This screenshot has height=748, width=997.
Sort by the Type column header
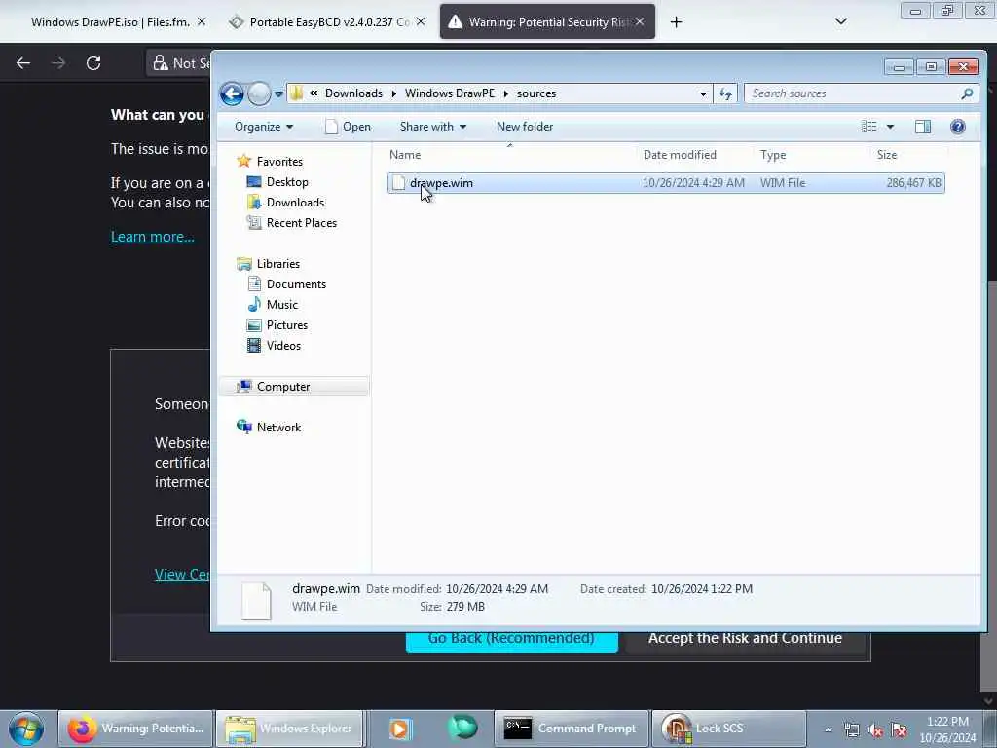click(x=773, y=155)
